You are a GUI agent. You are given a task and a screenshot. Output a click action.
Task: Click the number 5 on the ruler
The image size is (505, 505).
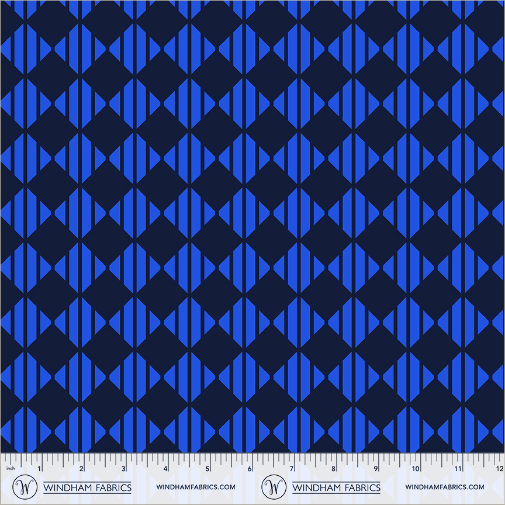[x=207, y=469]
